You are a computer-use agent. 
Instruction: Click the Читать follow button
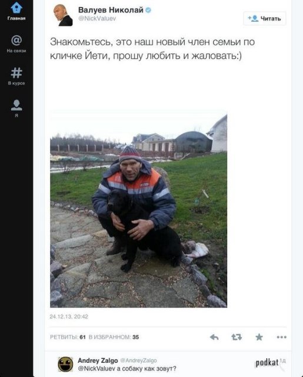tap(265, 18)
